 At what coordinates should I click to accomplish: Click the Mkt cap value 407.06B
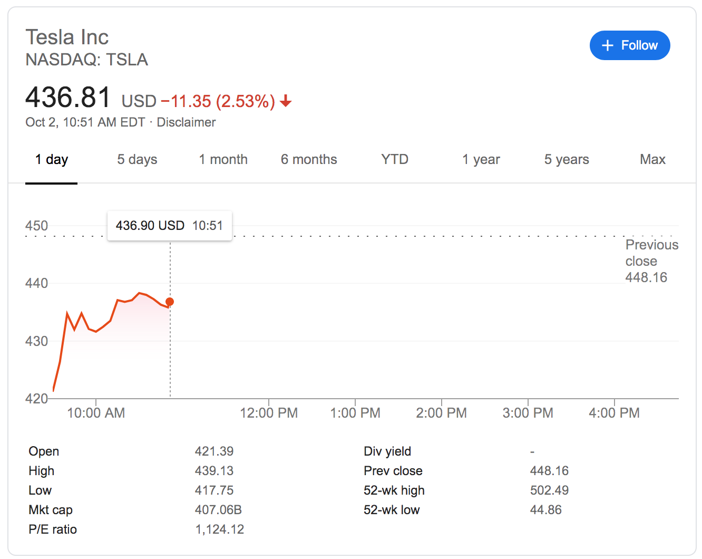(x=218, y=510)
